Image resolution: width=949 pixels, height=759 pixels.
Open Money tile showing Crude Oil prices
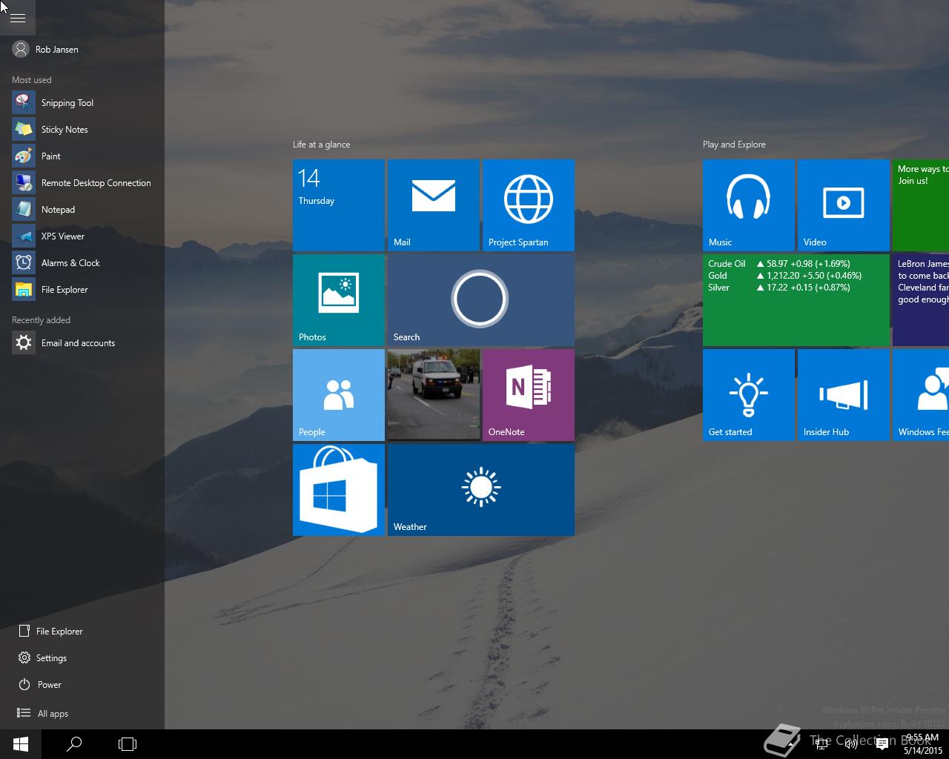pos(796,300)
